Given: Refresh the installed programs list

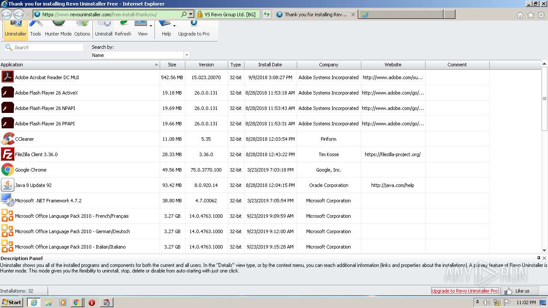Looking at the screenshot, I should pos(123,29).
